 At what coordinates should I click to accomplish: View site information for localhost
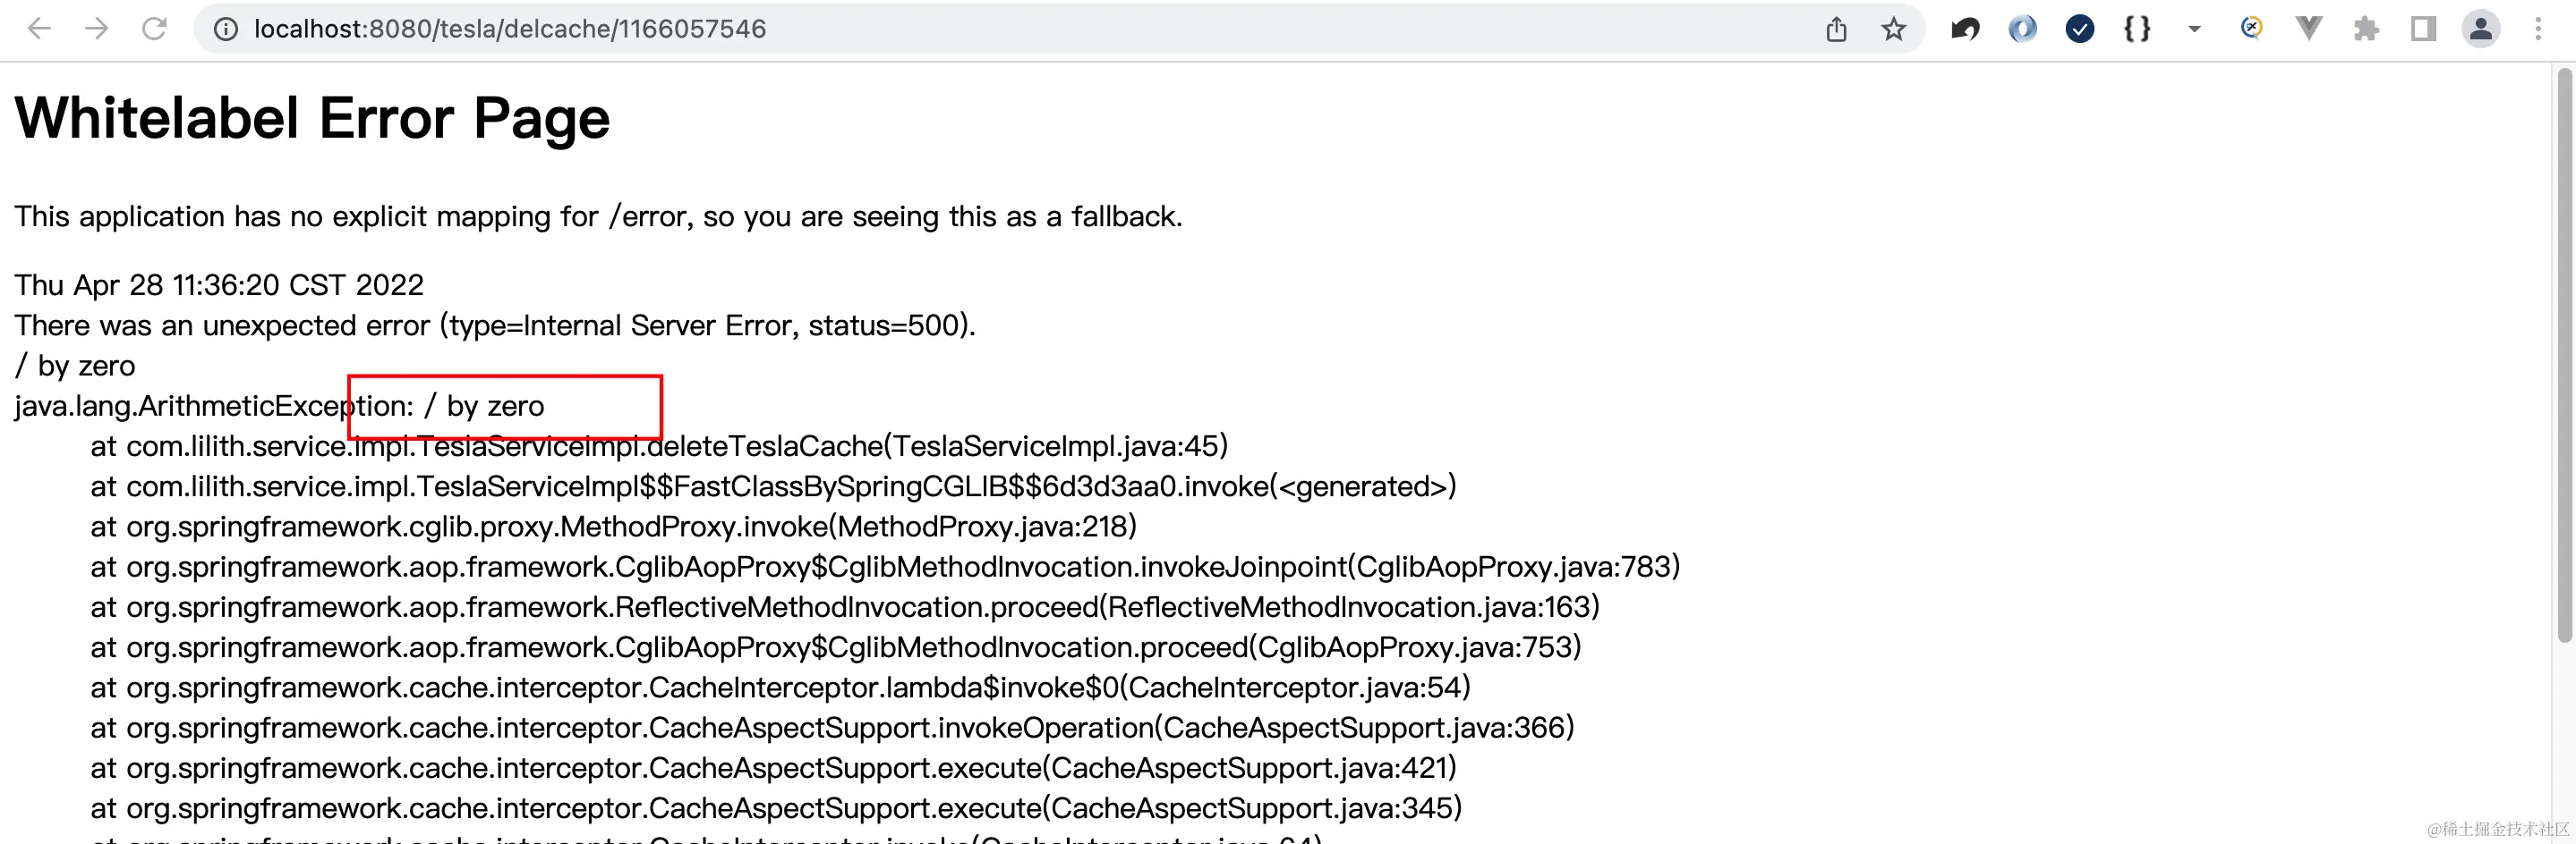(x=227, y=29)
